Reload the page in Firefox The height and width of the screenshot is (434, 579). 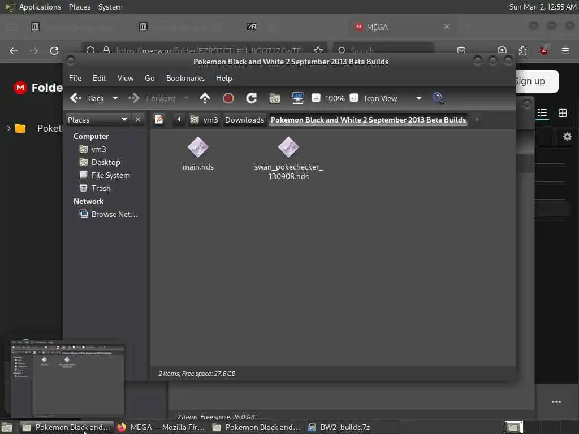pos(54,50)
